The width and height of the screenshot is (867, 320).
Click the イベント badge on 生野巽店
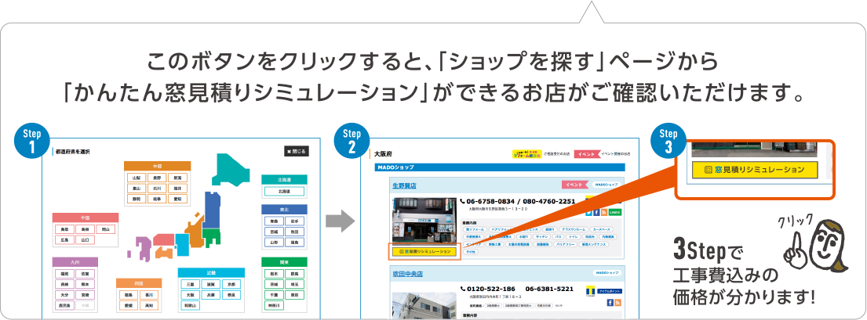[x=574, y=185]
